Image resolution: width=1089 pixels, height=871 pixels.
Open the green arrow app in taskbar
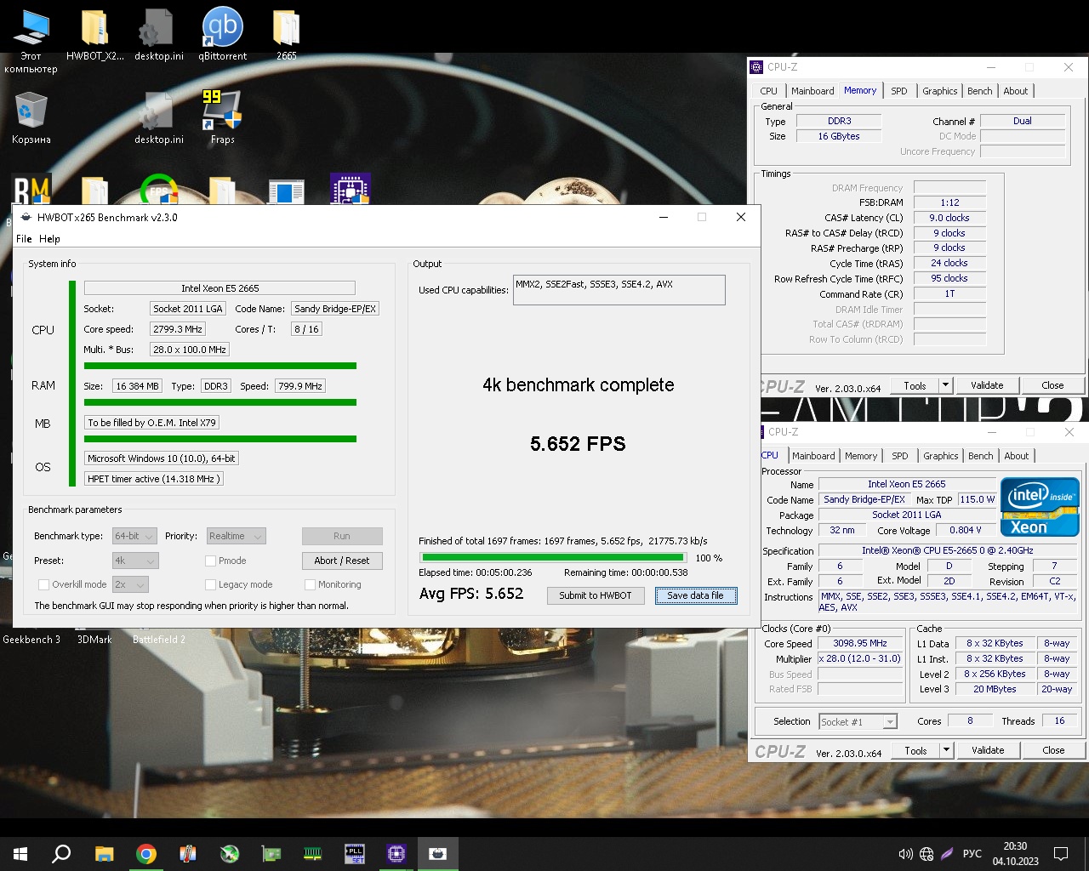[230, 854]
